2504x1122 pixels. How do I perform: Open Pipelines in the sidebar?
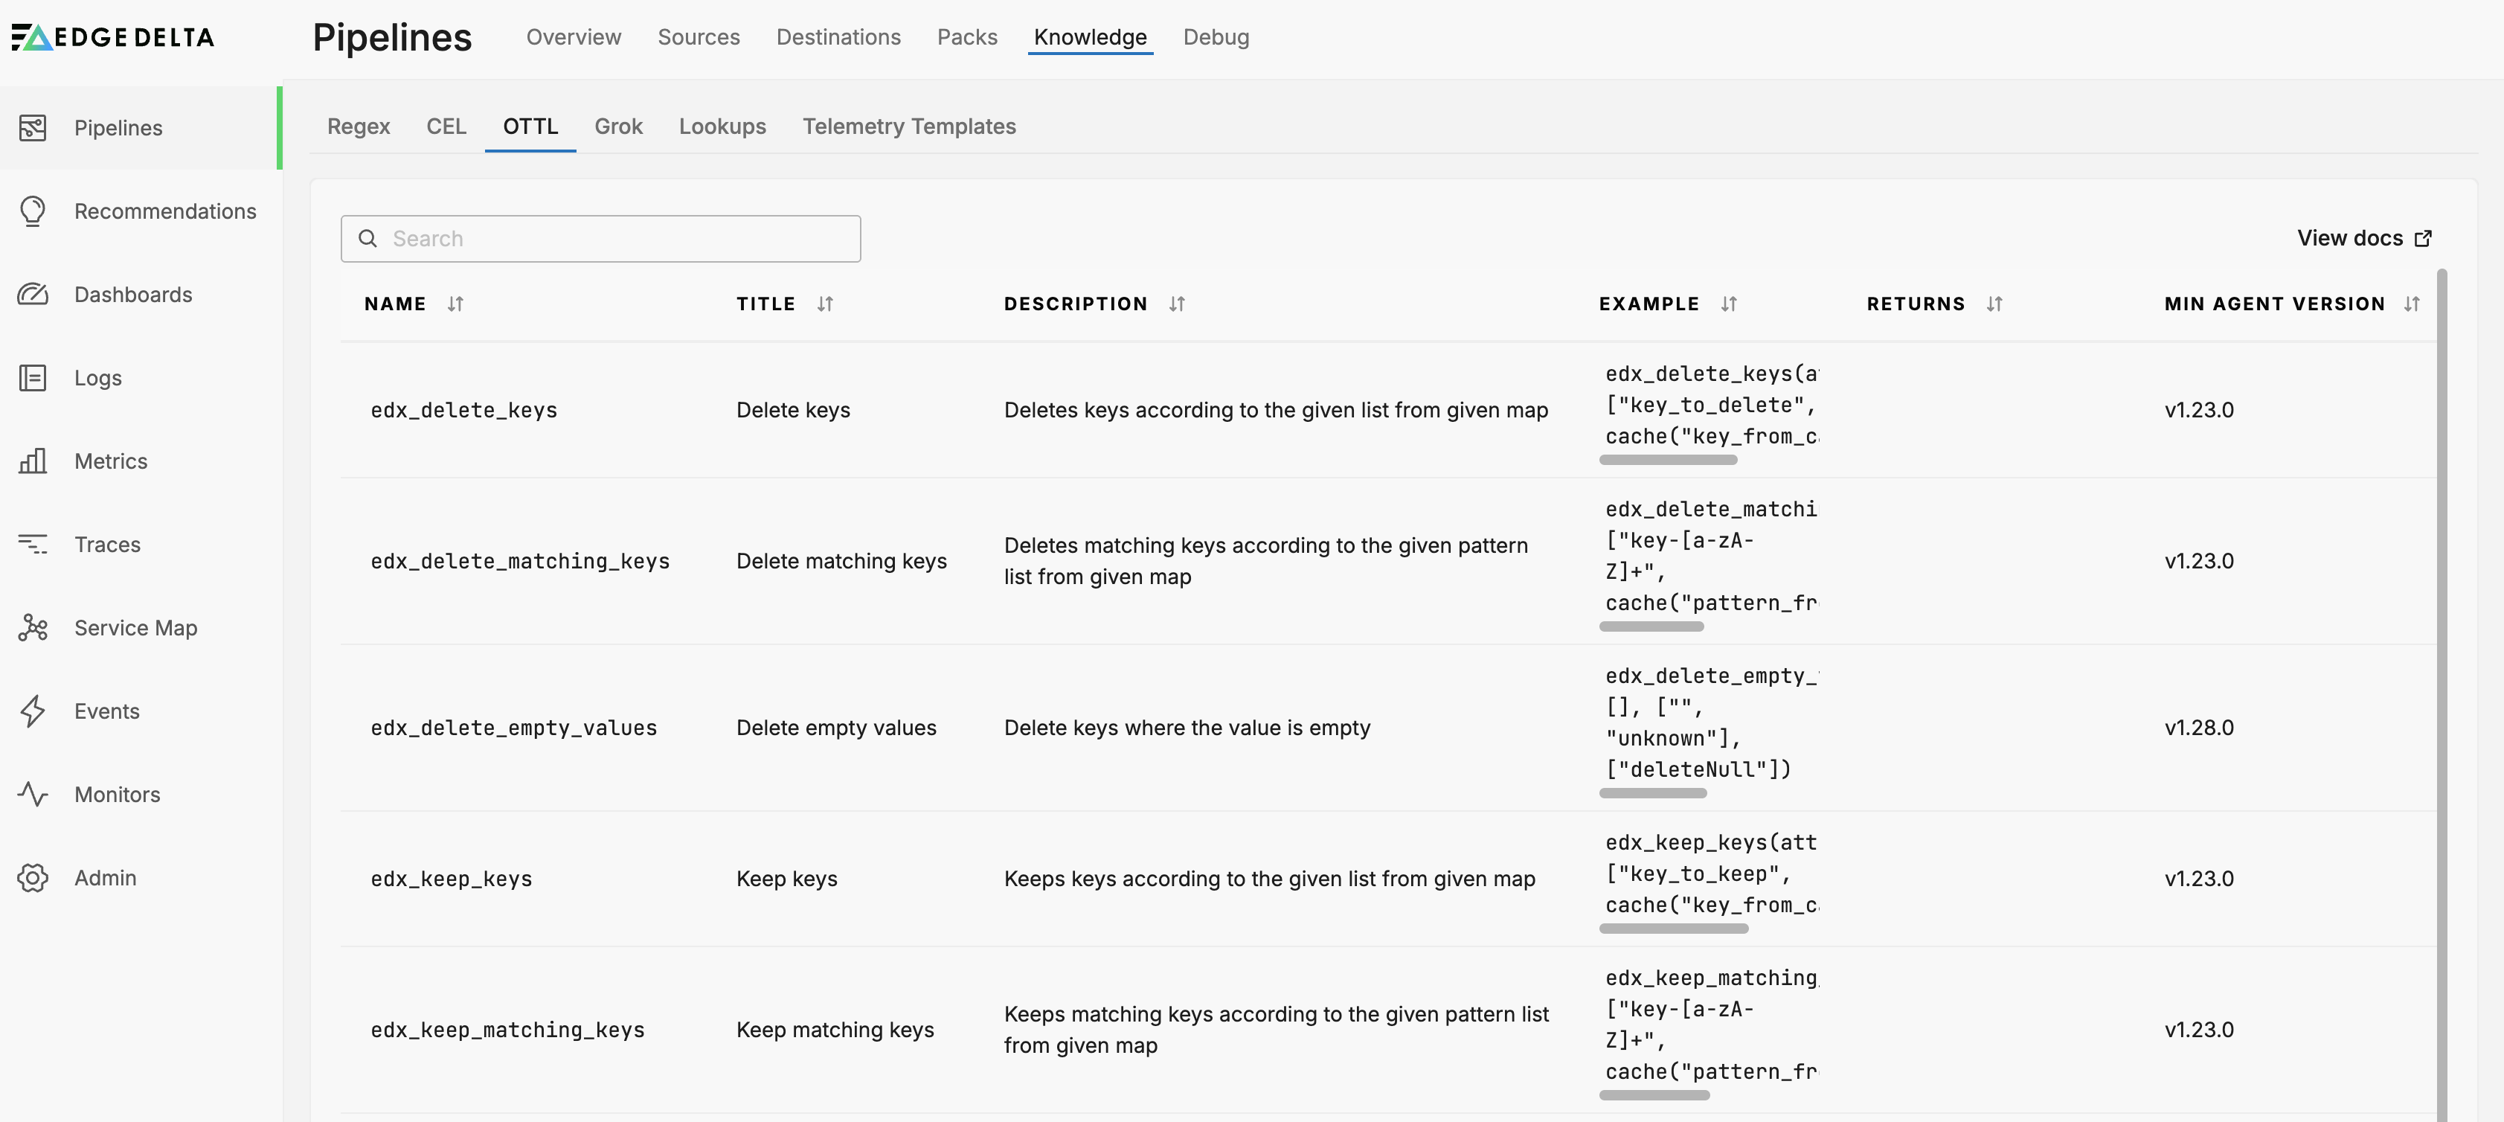[141, 127]
